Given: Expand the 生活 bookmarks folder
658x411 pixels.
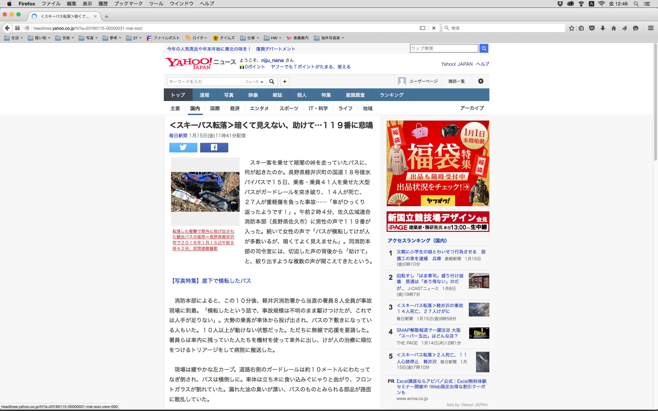Looking at the screenshot, I should click(x=14, y=38).
